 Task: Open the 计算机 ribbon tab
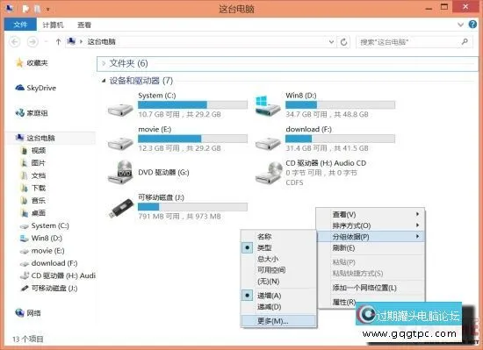click(53, 25)
